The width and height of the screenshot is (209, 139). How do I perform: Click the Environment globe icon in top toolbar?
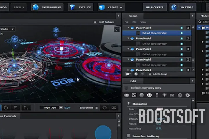pos(35,7)
